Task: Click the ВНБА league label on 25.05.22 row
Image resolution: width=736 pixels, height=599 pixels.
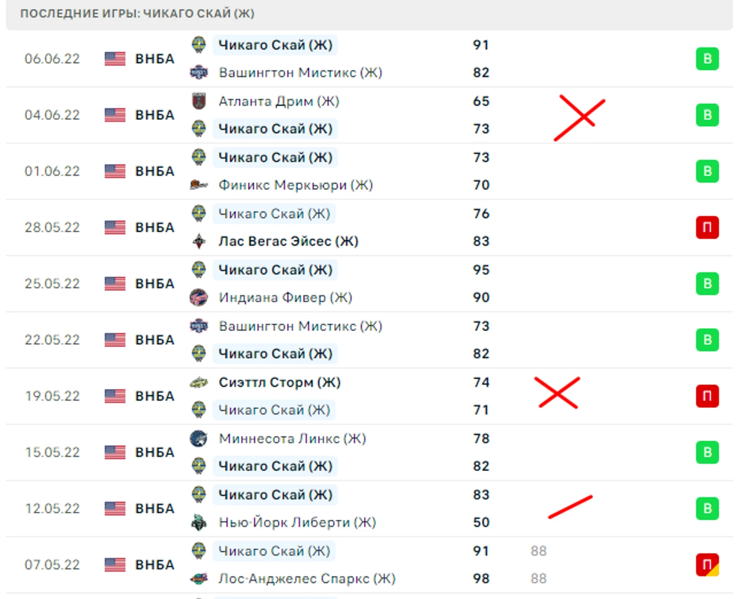Action: click(x=155, y=284)
